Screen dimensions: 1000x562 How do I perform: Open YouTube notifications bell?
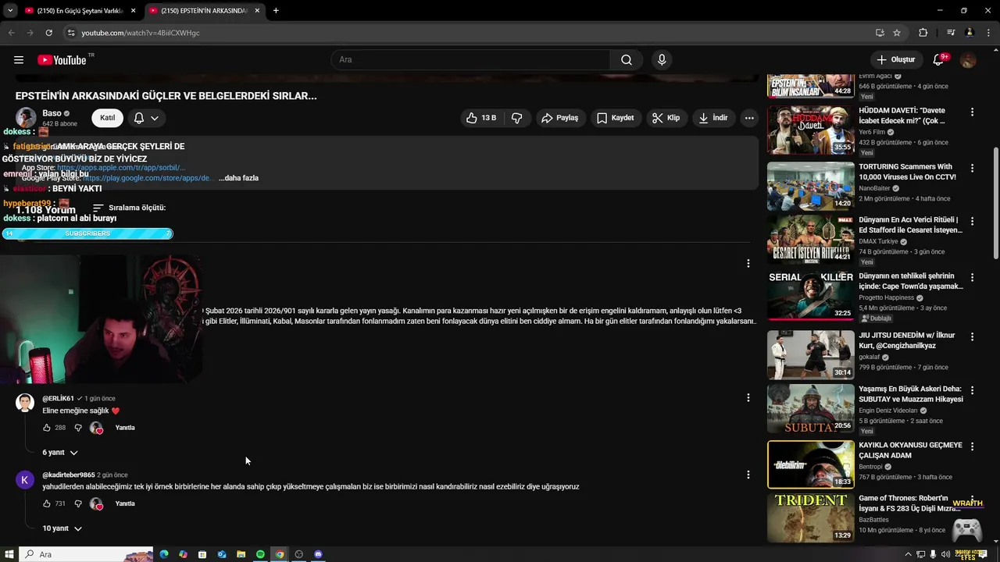click(939, 59)
